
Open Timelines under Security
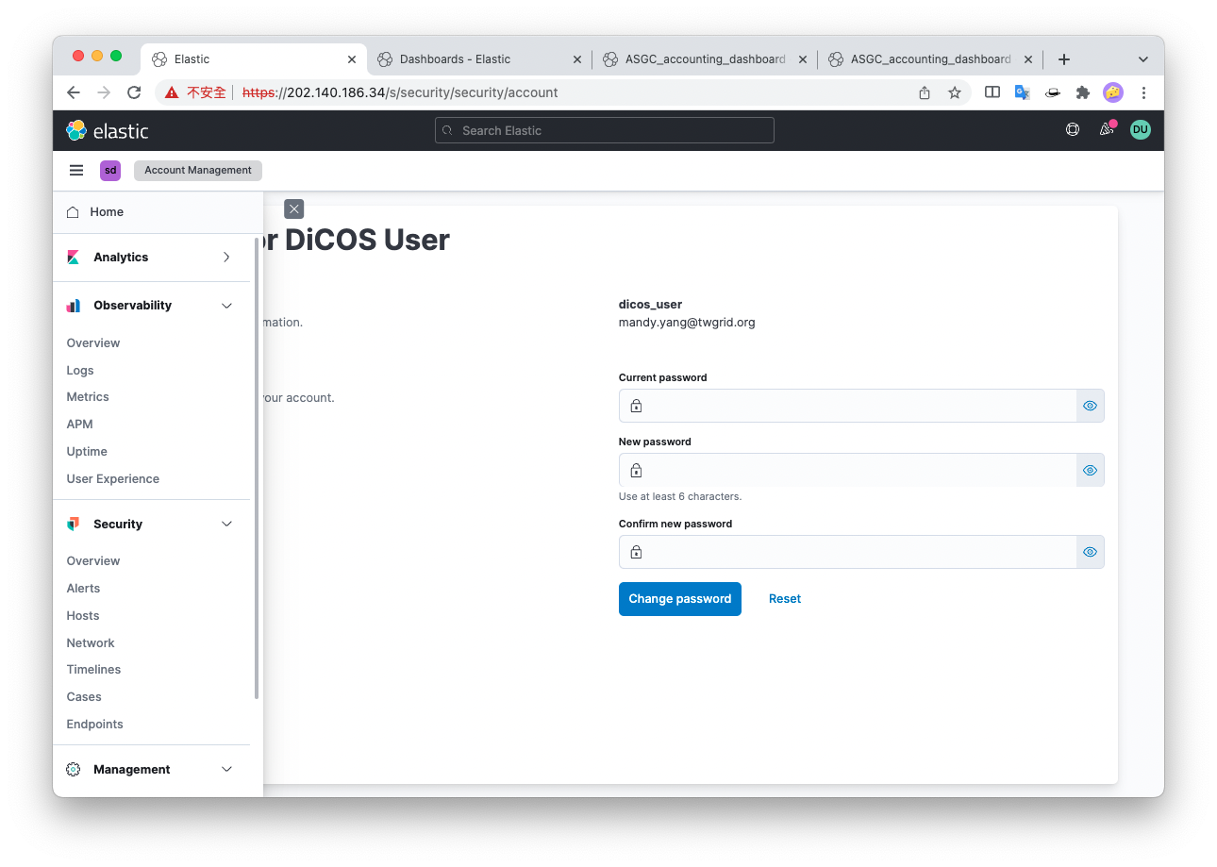tap(93, 670)
